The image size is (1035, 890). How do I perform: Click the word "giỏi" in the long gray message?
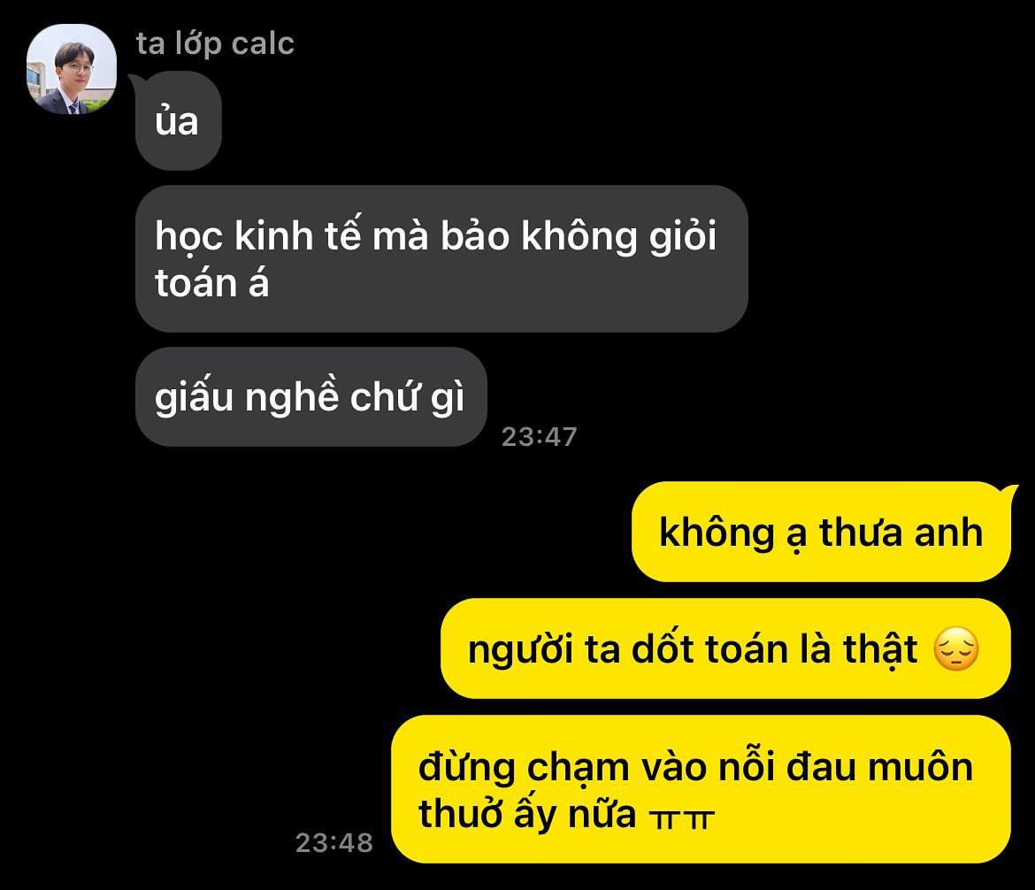click(683, 236)
